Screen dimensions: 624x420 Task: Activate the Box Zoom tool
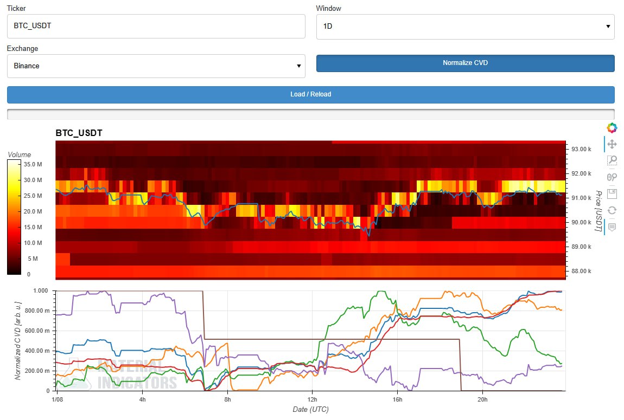612,160
